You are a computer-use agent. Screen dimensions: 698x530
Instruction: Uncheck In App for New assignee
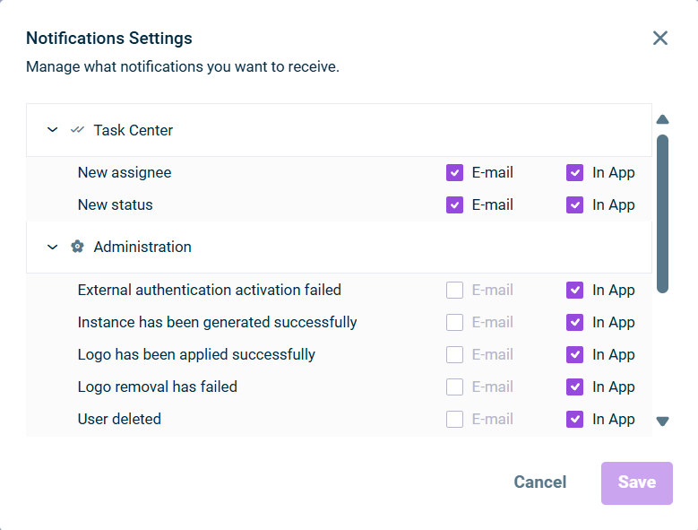pos(575,173)
